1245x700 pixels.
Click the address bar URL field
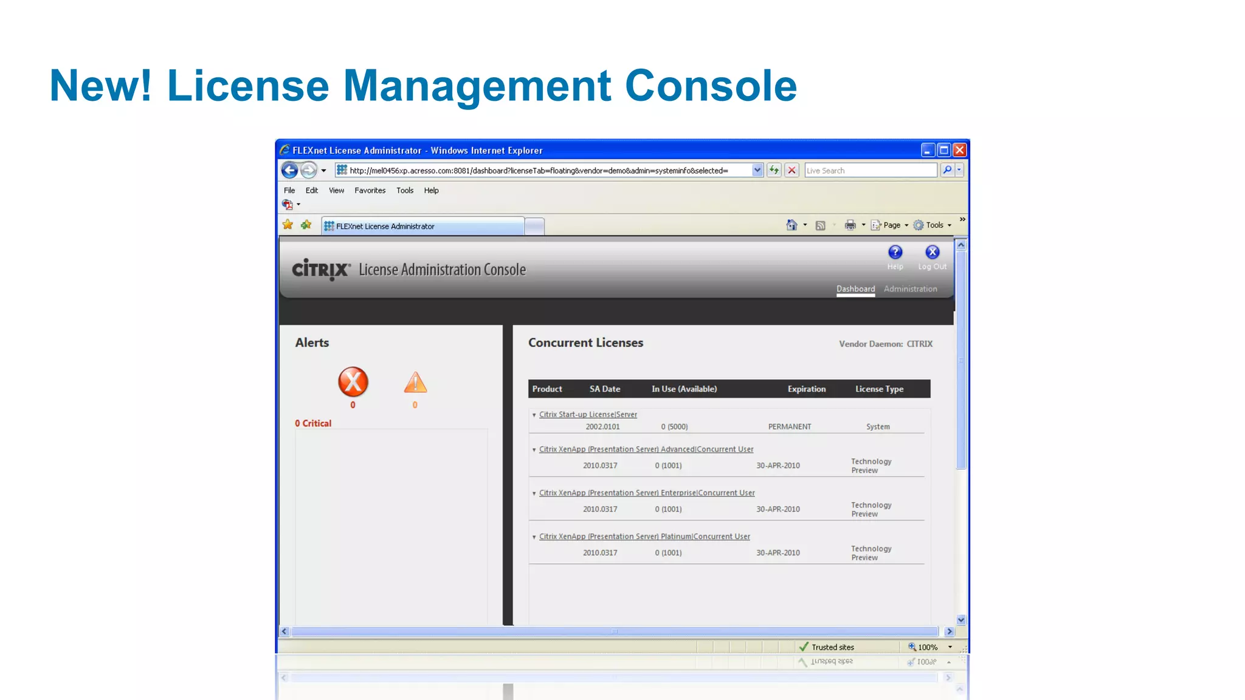tap(544, 171)
